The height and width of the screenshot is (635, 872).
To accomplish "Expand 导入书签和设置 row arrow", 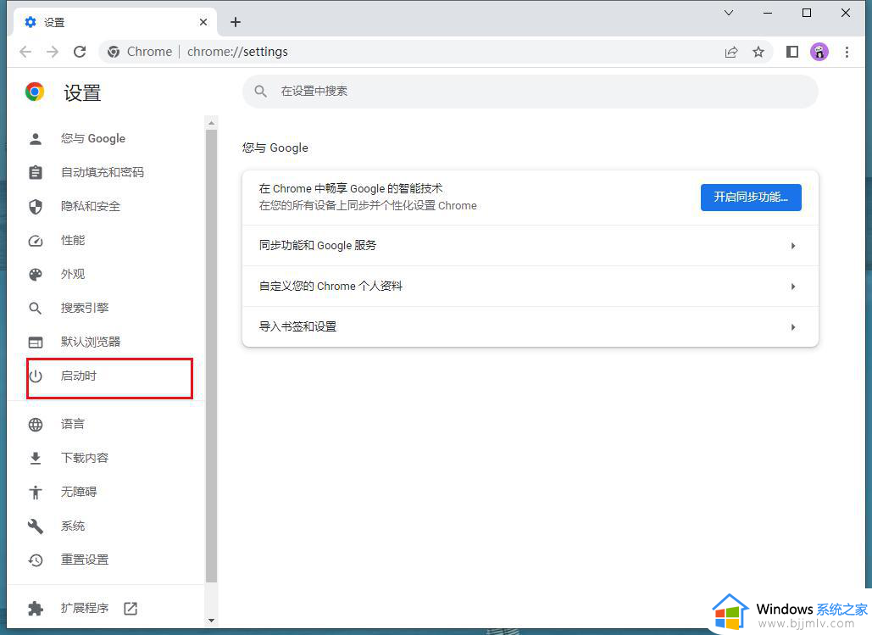I will (x=793, y=326).
